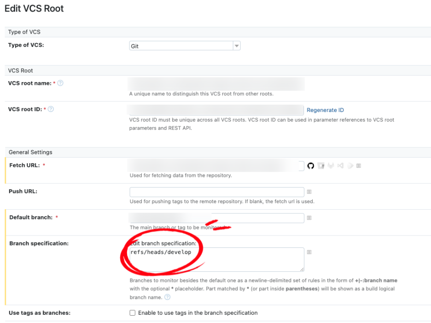This screenshot has height=323, width=431.
Task: Focus the VCS root name field
Action: coord(216,84)
